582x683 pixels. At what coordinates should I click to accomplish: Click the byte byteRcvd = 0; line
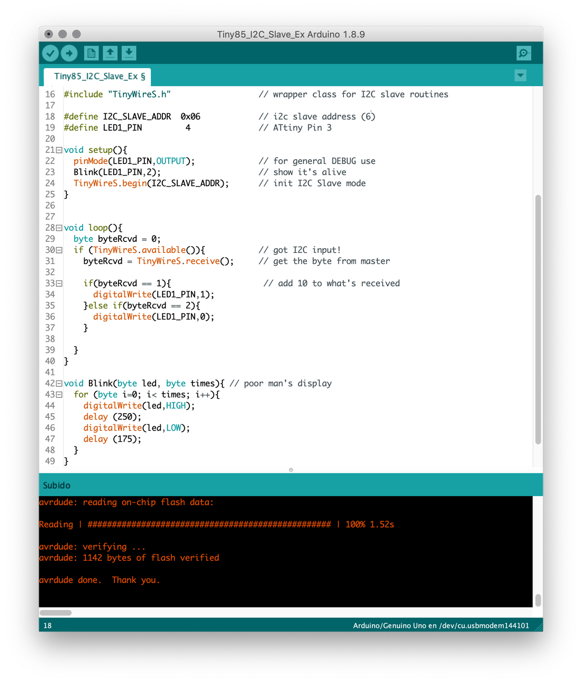117,239
